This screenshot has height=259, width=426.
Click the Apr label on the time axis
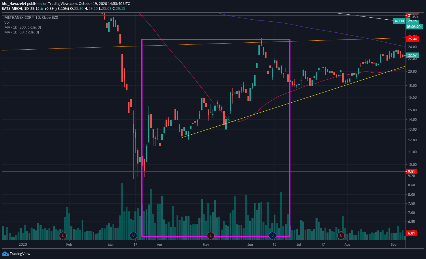[159, 245]
